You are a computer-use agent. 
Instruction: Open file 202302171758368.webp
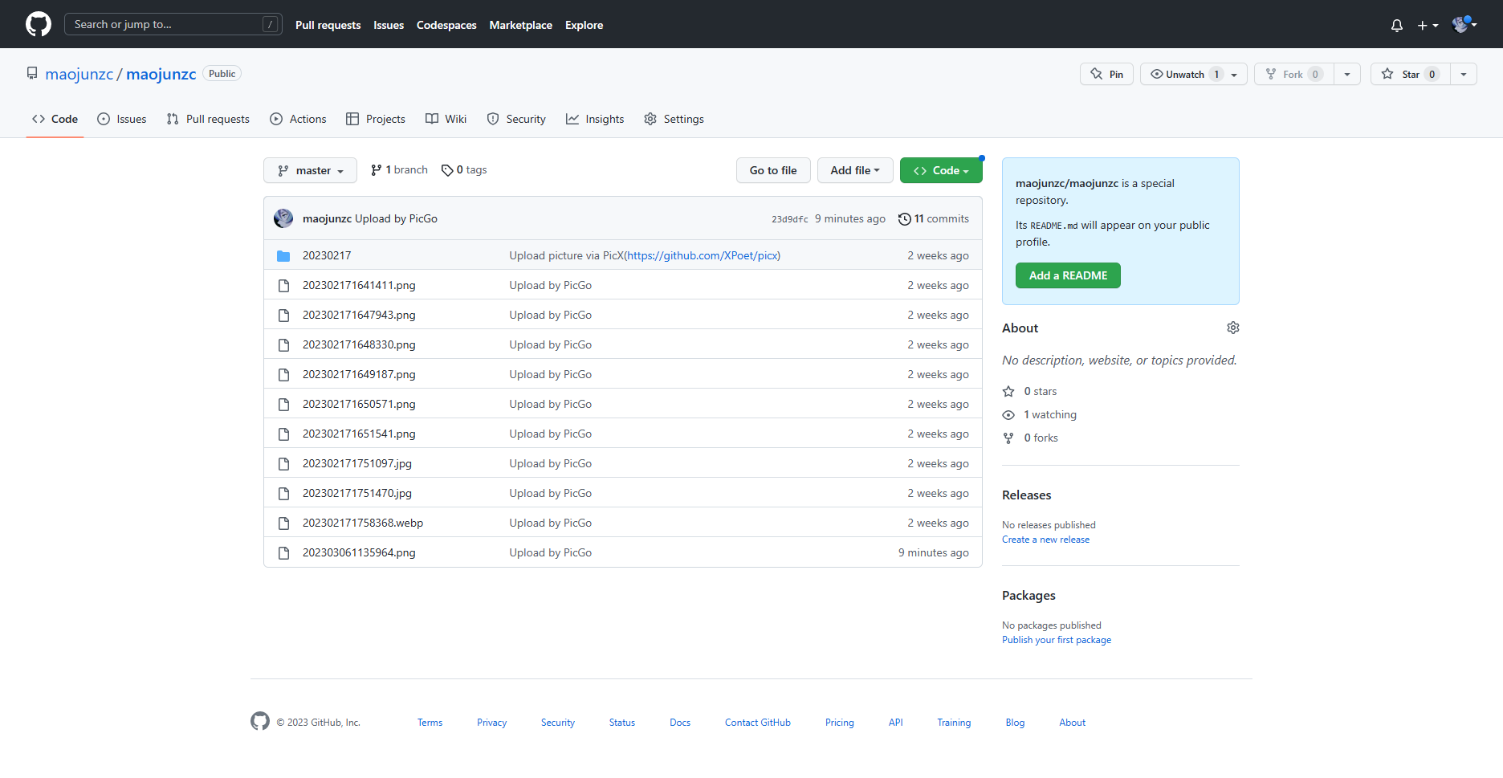click(363, 523)
